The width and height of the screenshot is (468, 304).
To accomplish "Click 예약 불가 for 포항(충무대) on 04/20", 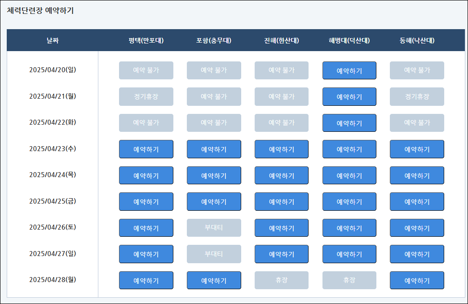I will 214,70.
